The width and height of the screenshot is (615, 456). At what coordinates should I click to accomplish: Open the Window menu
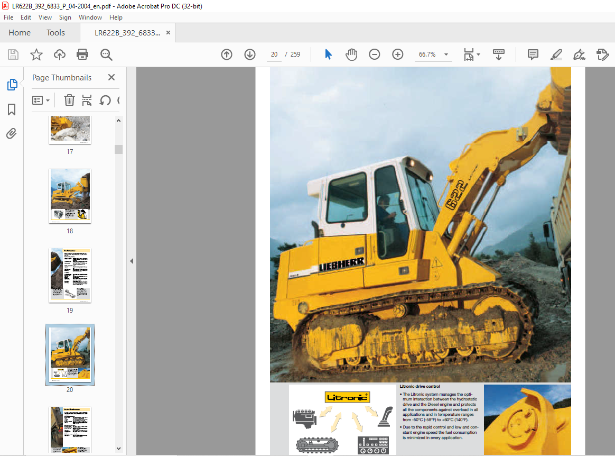pyautogui.click(x=90, y=17)
